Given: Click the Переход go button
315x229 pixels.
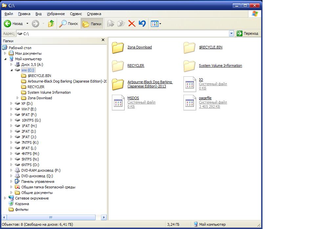Looking at the screenshot, I should pyautogui.click(x=247, y=33).
